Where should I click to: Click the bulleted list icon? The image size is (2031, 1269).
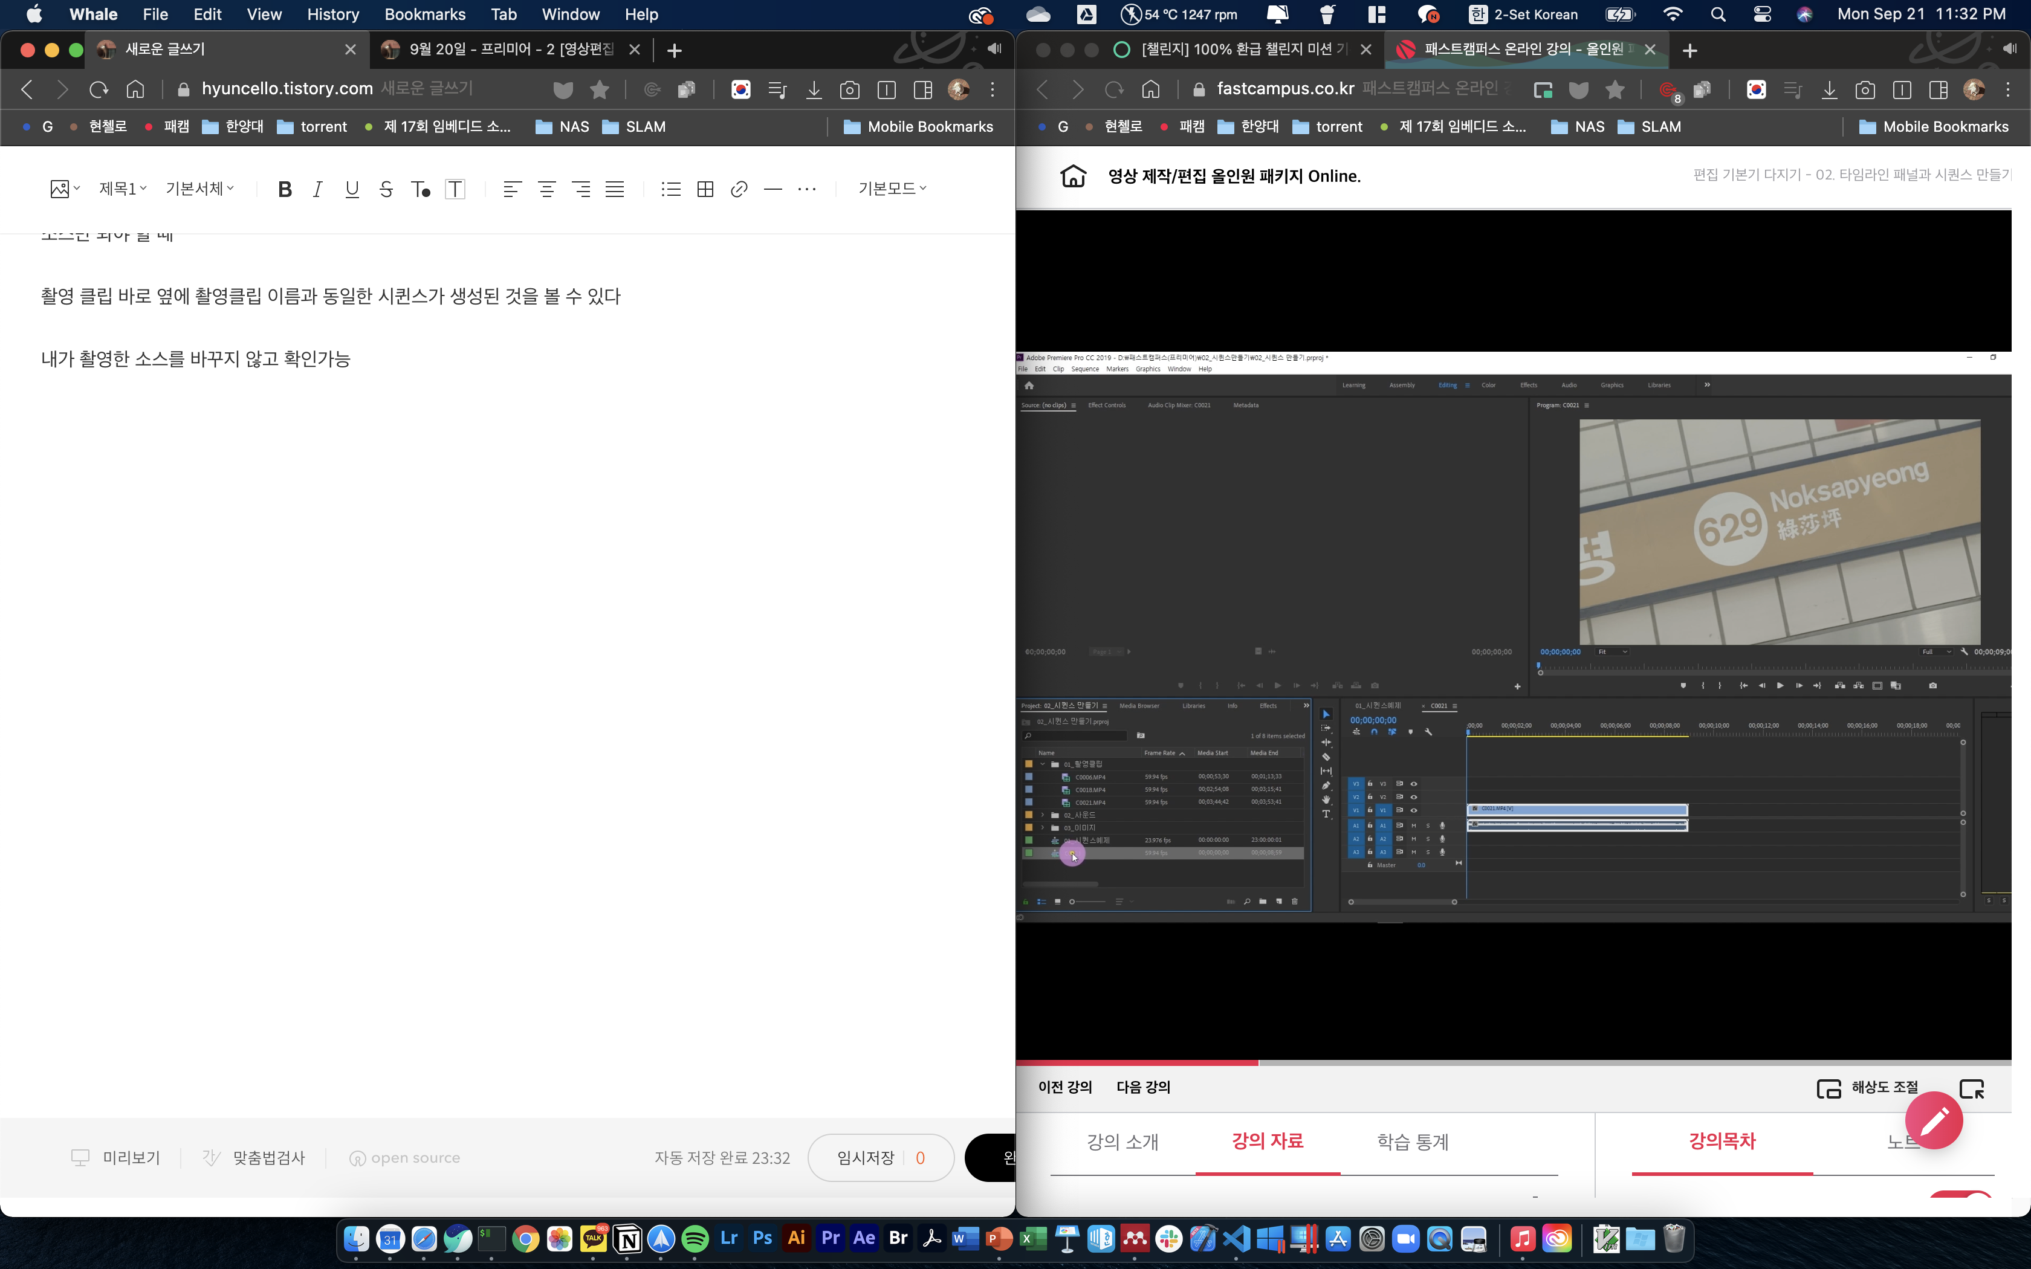pyautogui.click(x=670, y=189)
